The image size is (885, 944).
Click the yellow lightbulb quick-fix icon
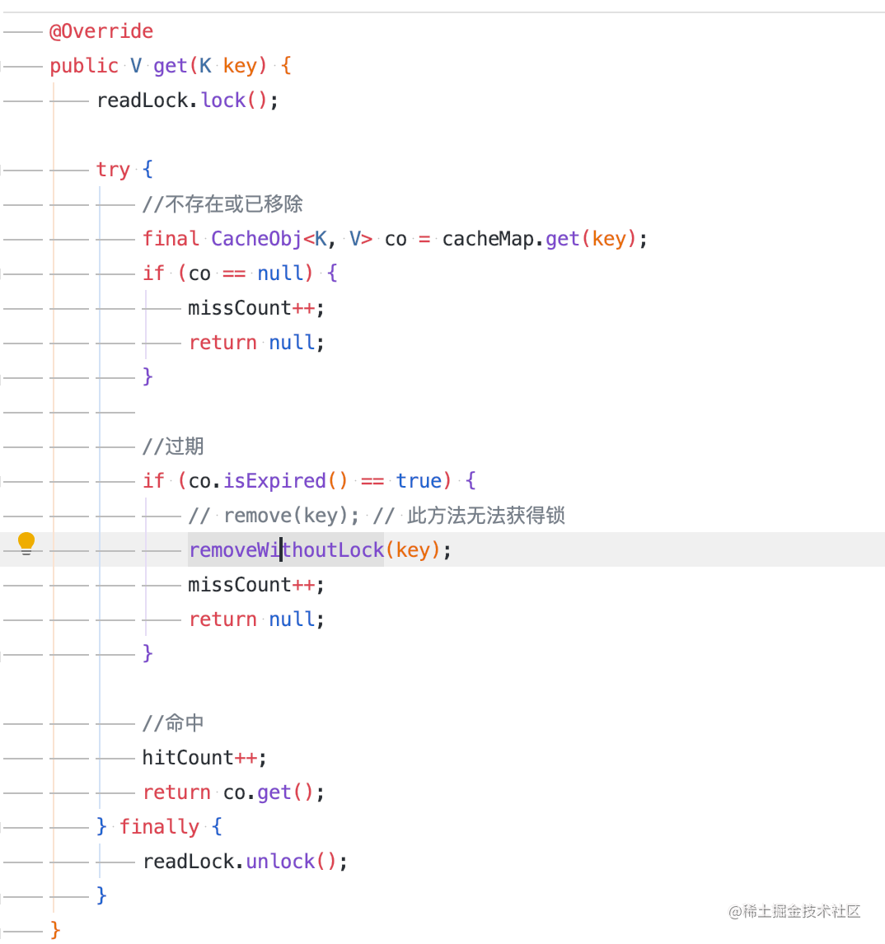[x=26, y=544]
